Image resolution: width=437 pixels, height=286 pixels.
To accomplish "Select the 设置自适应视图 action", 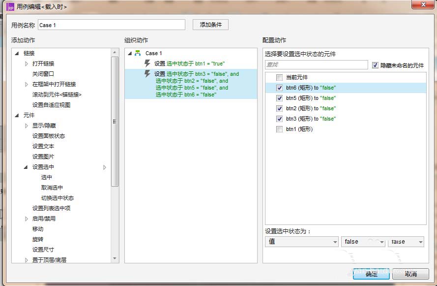I will [51, 105].
